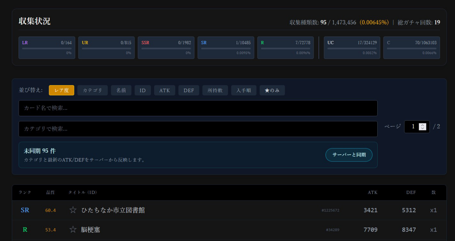Sort the list by 名前
The image size is (455, 241).
click(121, 90)
